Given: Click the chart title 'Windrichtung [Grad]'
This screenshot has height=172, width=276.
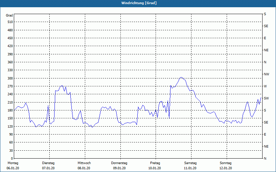Looking at the screenshot, I should [139, 3].
